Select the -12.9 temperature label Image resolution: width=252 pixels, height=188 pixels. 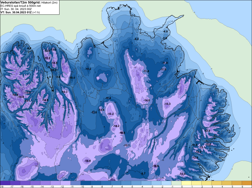[x=207, y=131]
